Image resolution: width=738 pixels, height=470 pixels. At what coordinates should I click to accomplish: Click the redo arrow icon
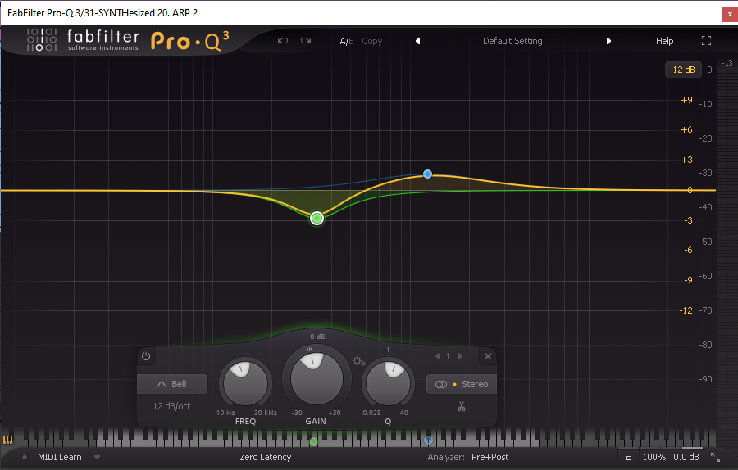coord(306,41)
